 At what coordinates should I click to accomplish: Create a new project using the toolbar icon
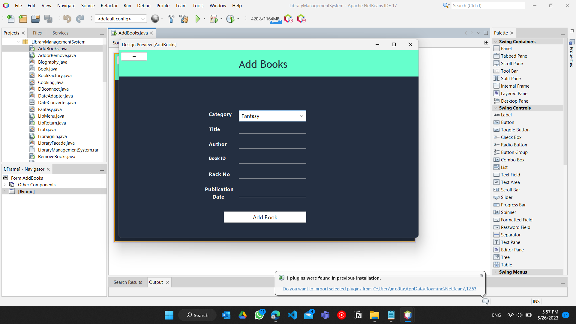click(x=23, y=19)
